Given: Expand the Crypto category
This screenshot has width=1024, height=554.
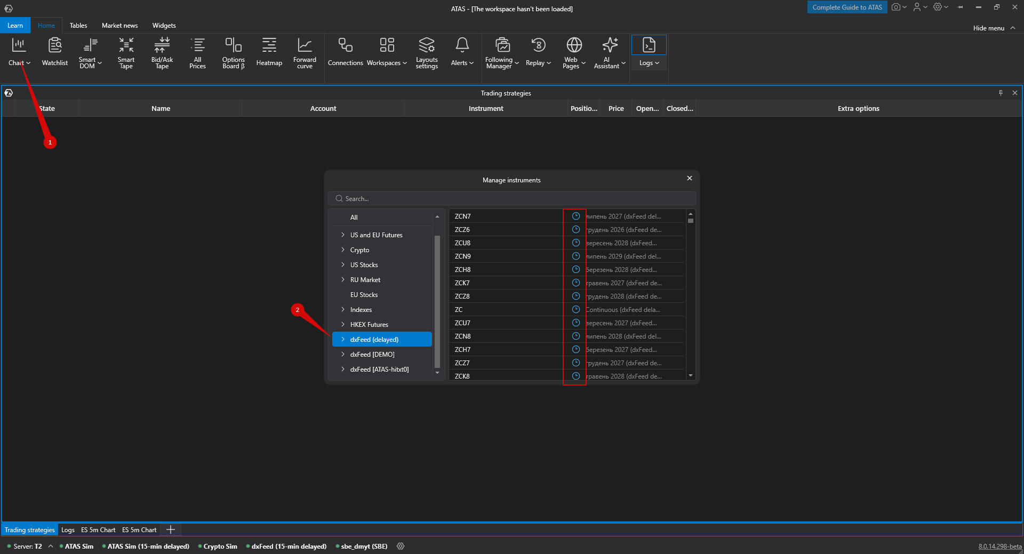Looking at the screenshot, I should pos(343,250).
